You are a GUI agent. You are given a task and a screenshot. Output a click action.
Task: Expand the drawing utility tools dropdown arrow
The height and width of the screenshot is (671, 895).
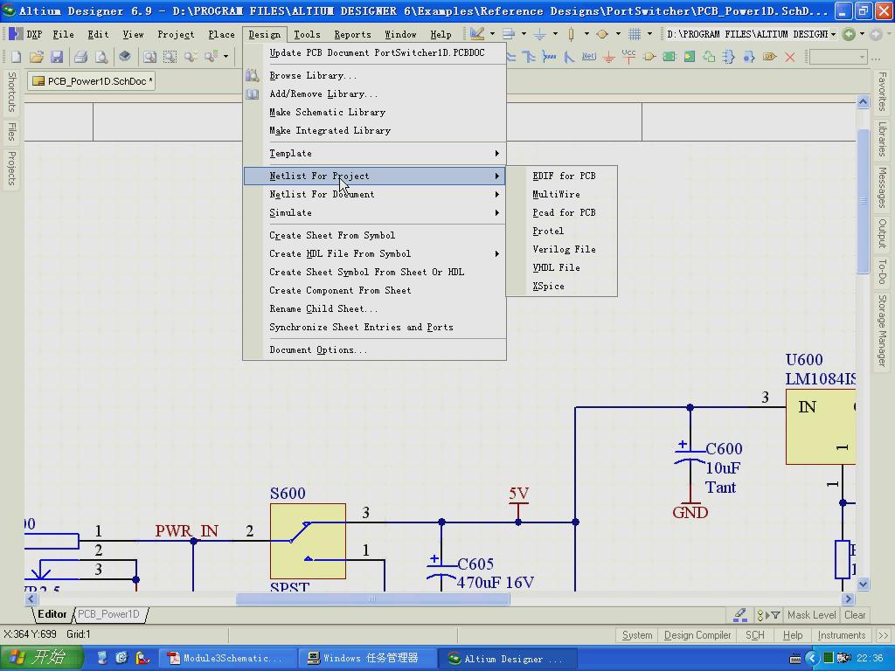click(x=492, y=34)
